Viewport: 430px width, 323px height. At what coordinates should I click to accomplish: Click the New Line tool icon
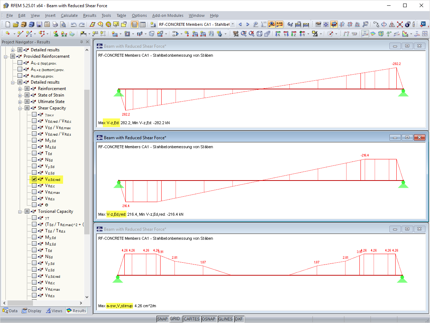(x=20, y=34)
